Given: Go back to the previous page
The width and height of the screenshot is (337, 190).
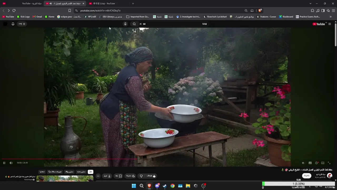Looking at the screenshot, I should 3,11.
